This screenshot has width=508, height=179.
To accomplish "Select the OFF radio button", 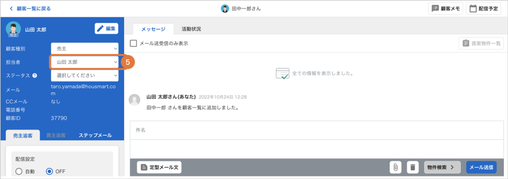I will [49, 171].
